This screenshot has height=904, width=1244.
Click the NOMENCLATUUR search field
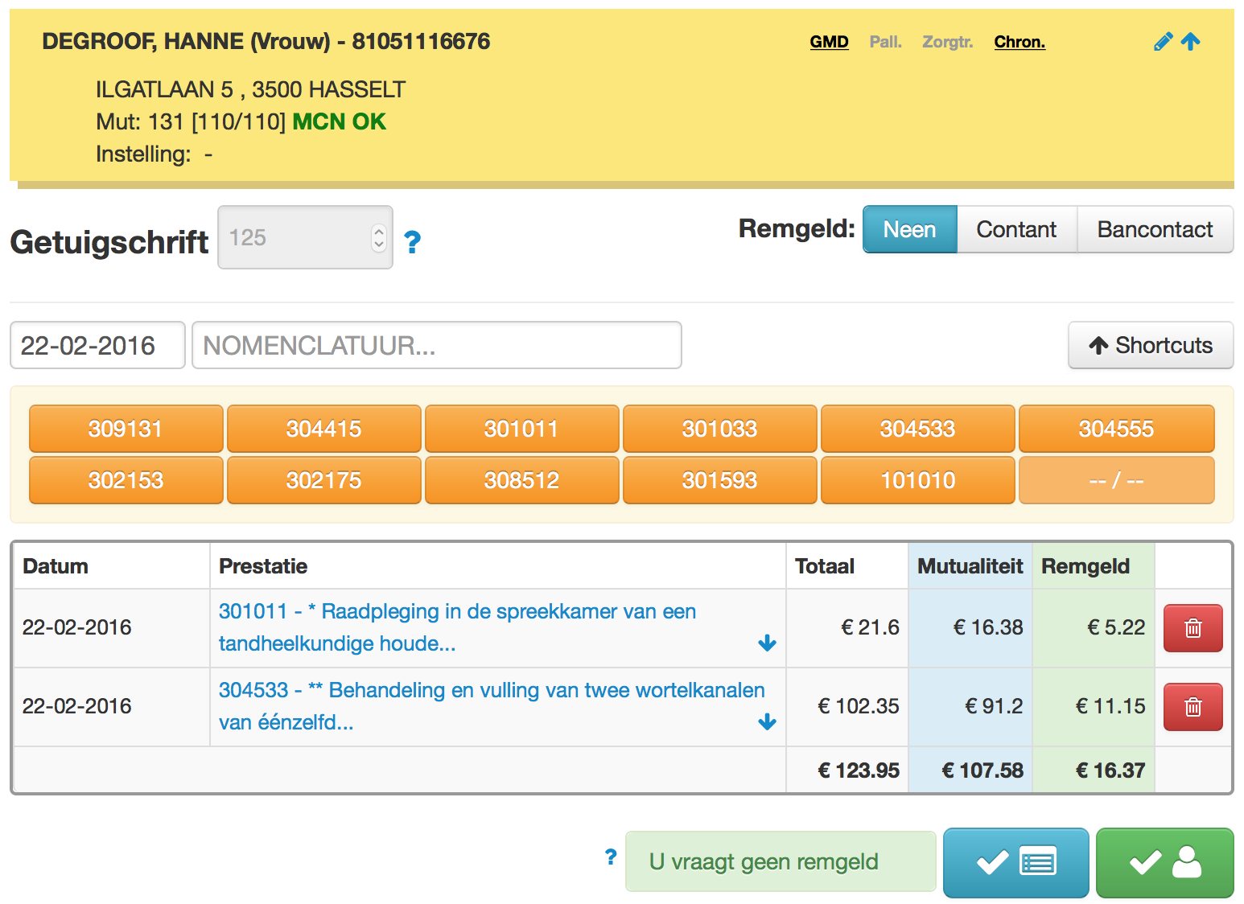coord(437,345)
